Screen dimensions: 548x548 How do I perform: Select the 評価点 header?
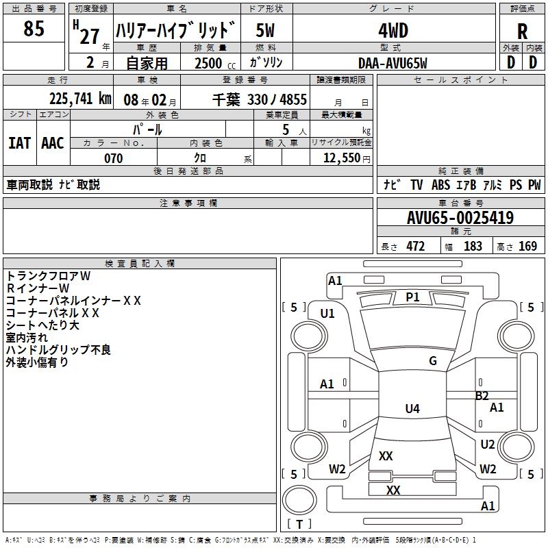click(522, 9)
